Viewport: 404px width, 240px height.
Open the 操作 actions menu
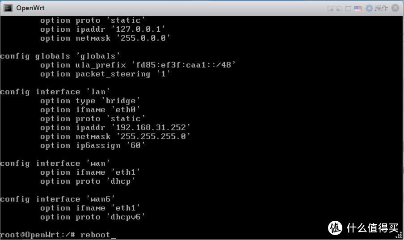(x=381, y=8)
